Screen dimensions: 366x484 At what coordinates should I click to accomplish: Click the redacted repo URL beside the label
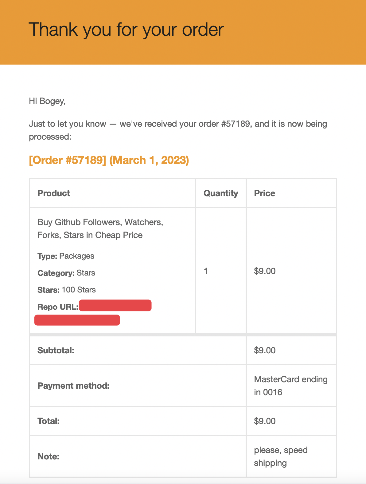coord(115,306)
